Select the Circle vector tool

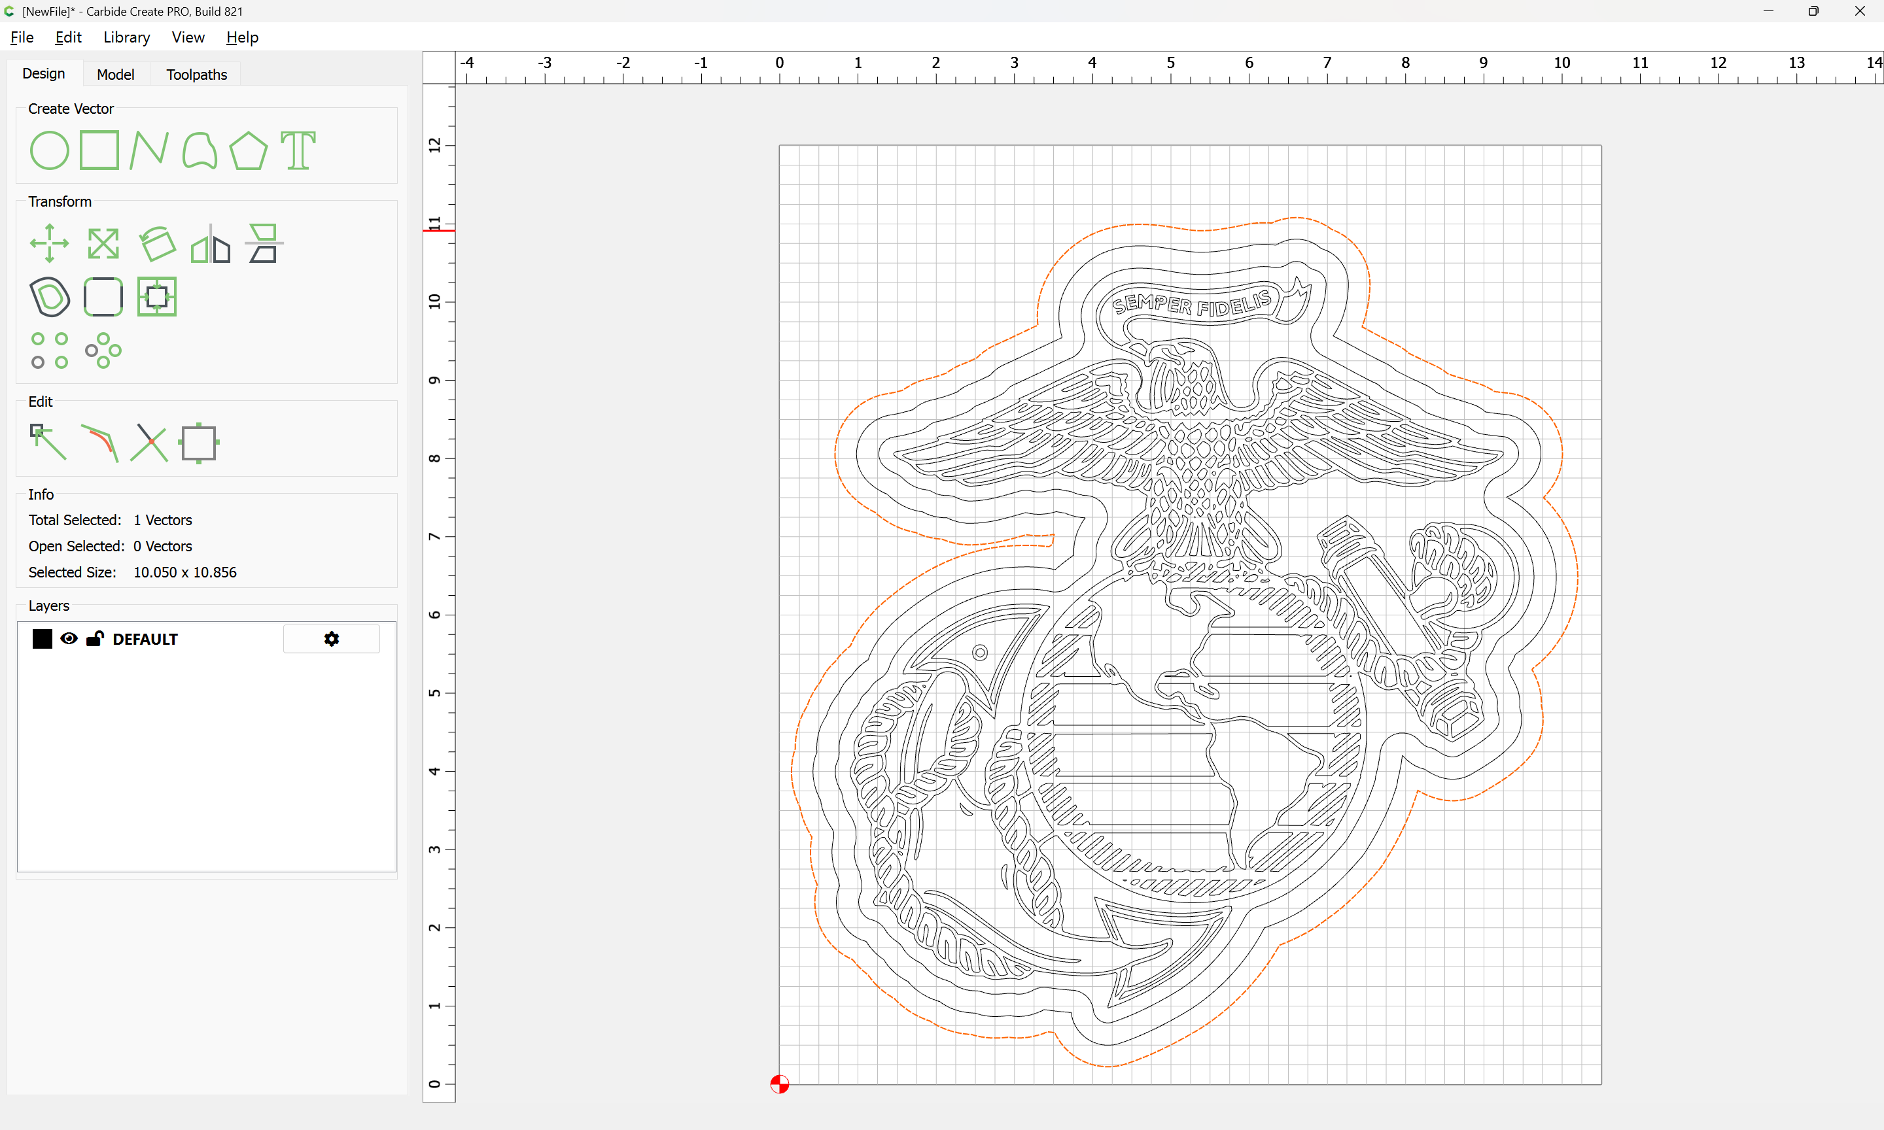(x=50, y=150)
